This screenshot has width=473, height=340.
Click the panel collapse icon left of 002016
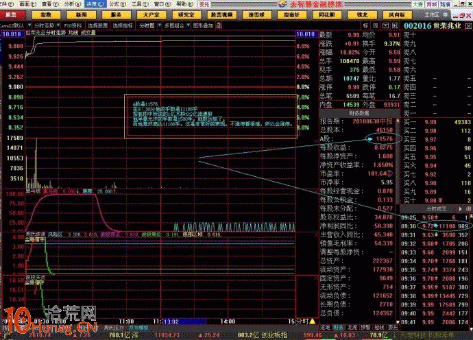[395, 25]
